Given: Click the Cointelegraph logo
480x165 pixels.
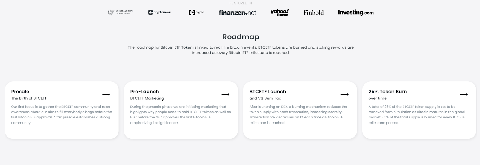Looking at the screenshot, I should (x=121, y=12).
